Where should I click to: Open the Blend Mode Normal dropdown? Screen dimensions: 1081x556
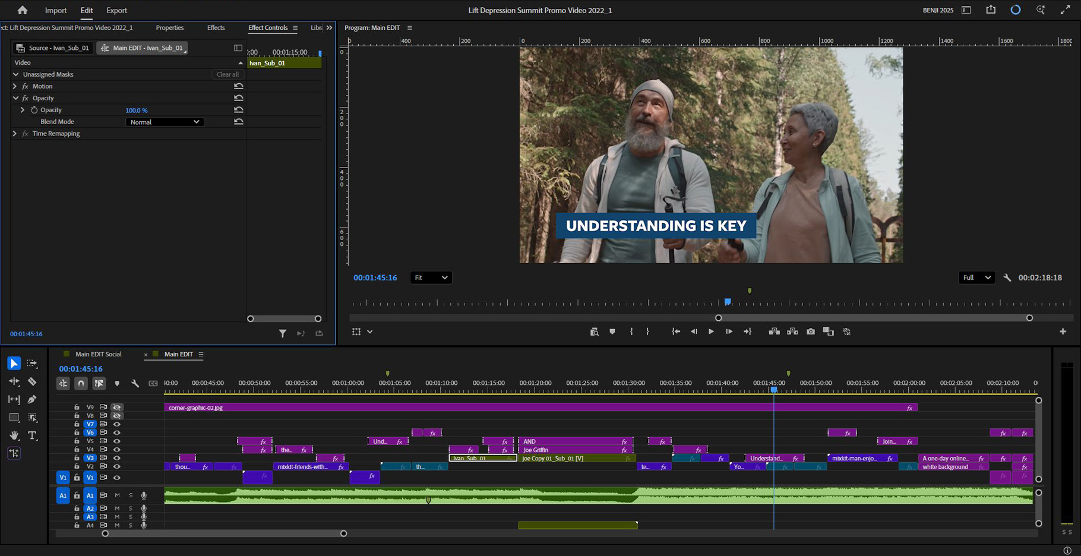coord(165,122)
